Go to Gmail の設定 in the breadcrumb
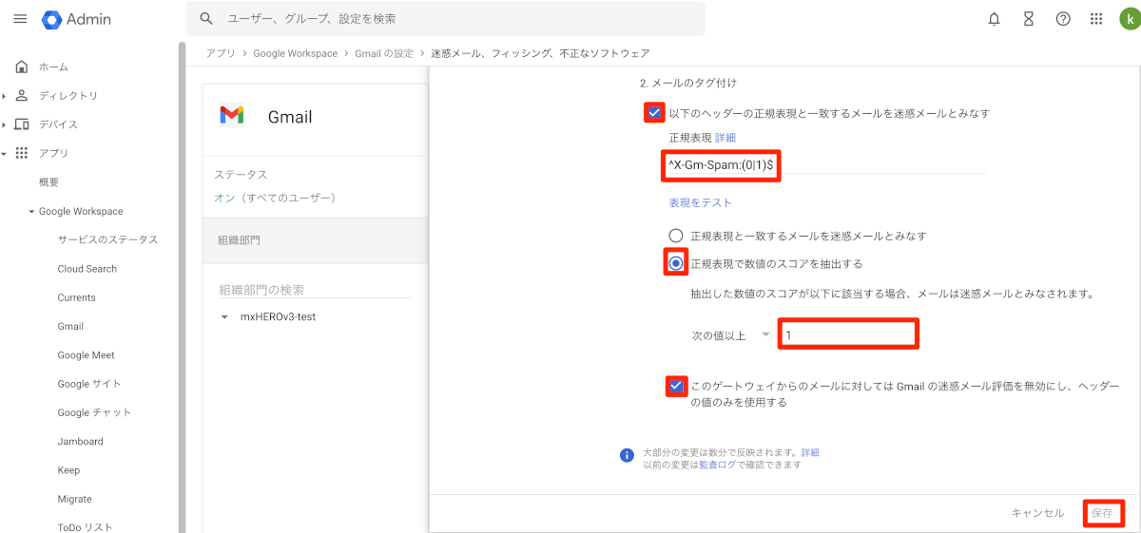The width and height of the screenshot is (1141, 533). click(x=384, y=53)
